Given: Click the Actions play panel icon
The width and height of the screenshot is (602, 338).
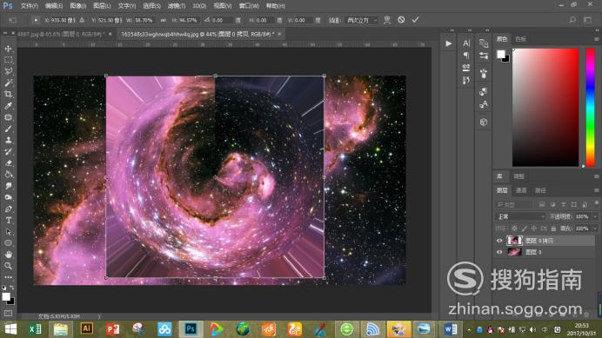Looking at the screenshot, I should click(x=448, y=43).
